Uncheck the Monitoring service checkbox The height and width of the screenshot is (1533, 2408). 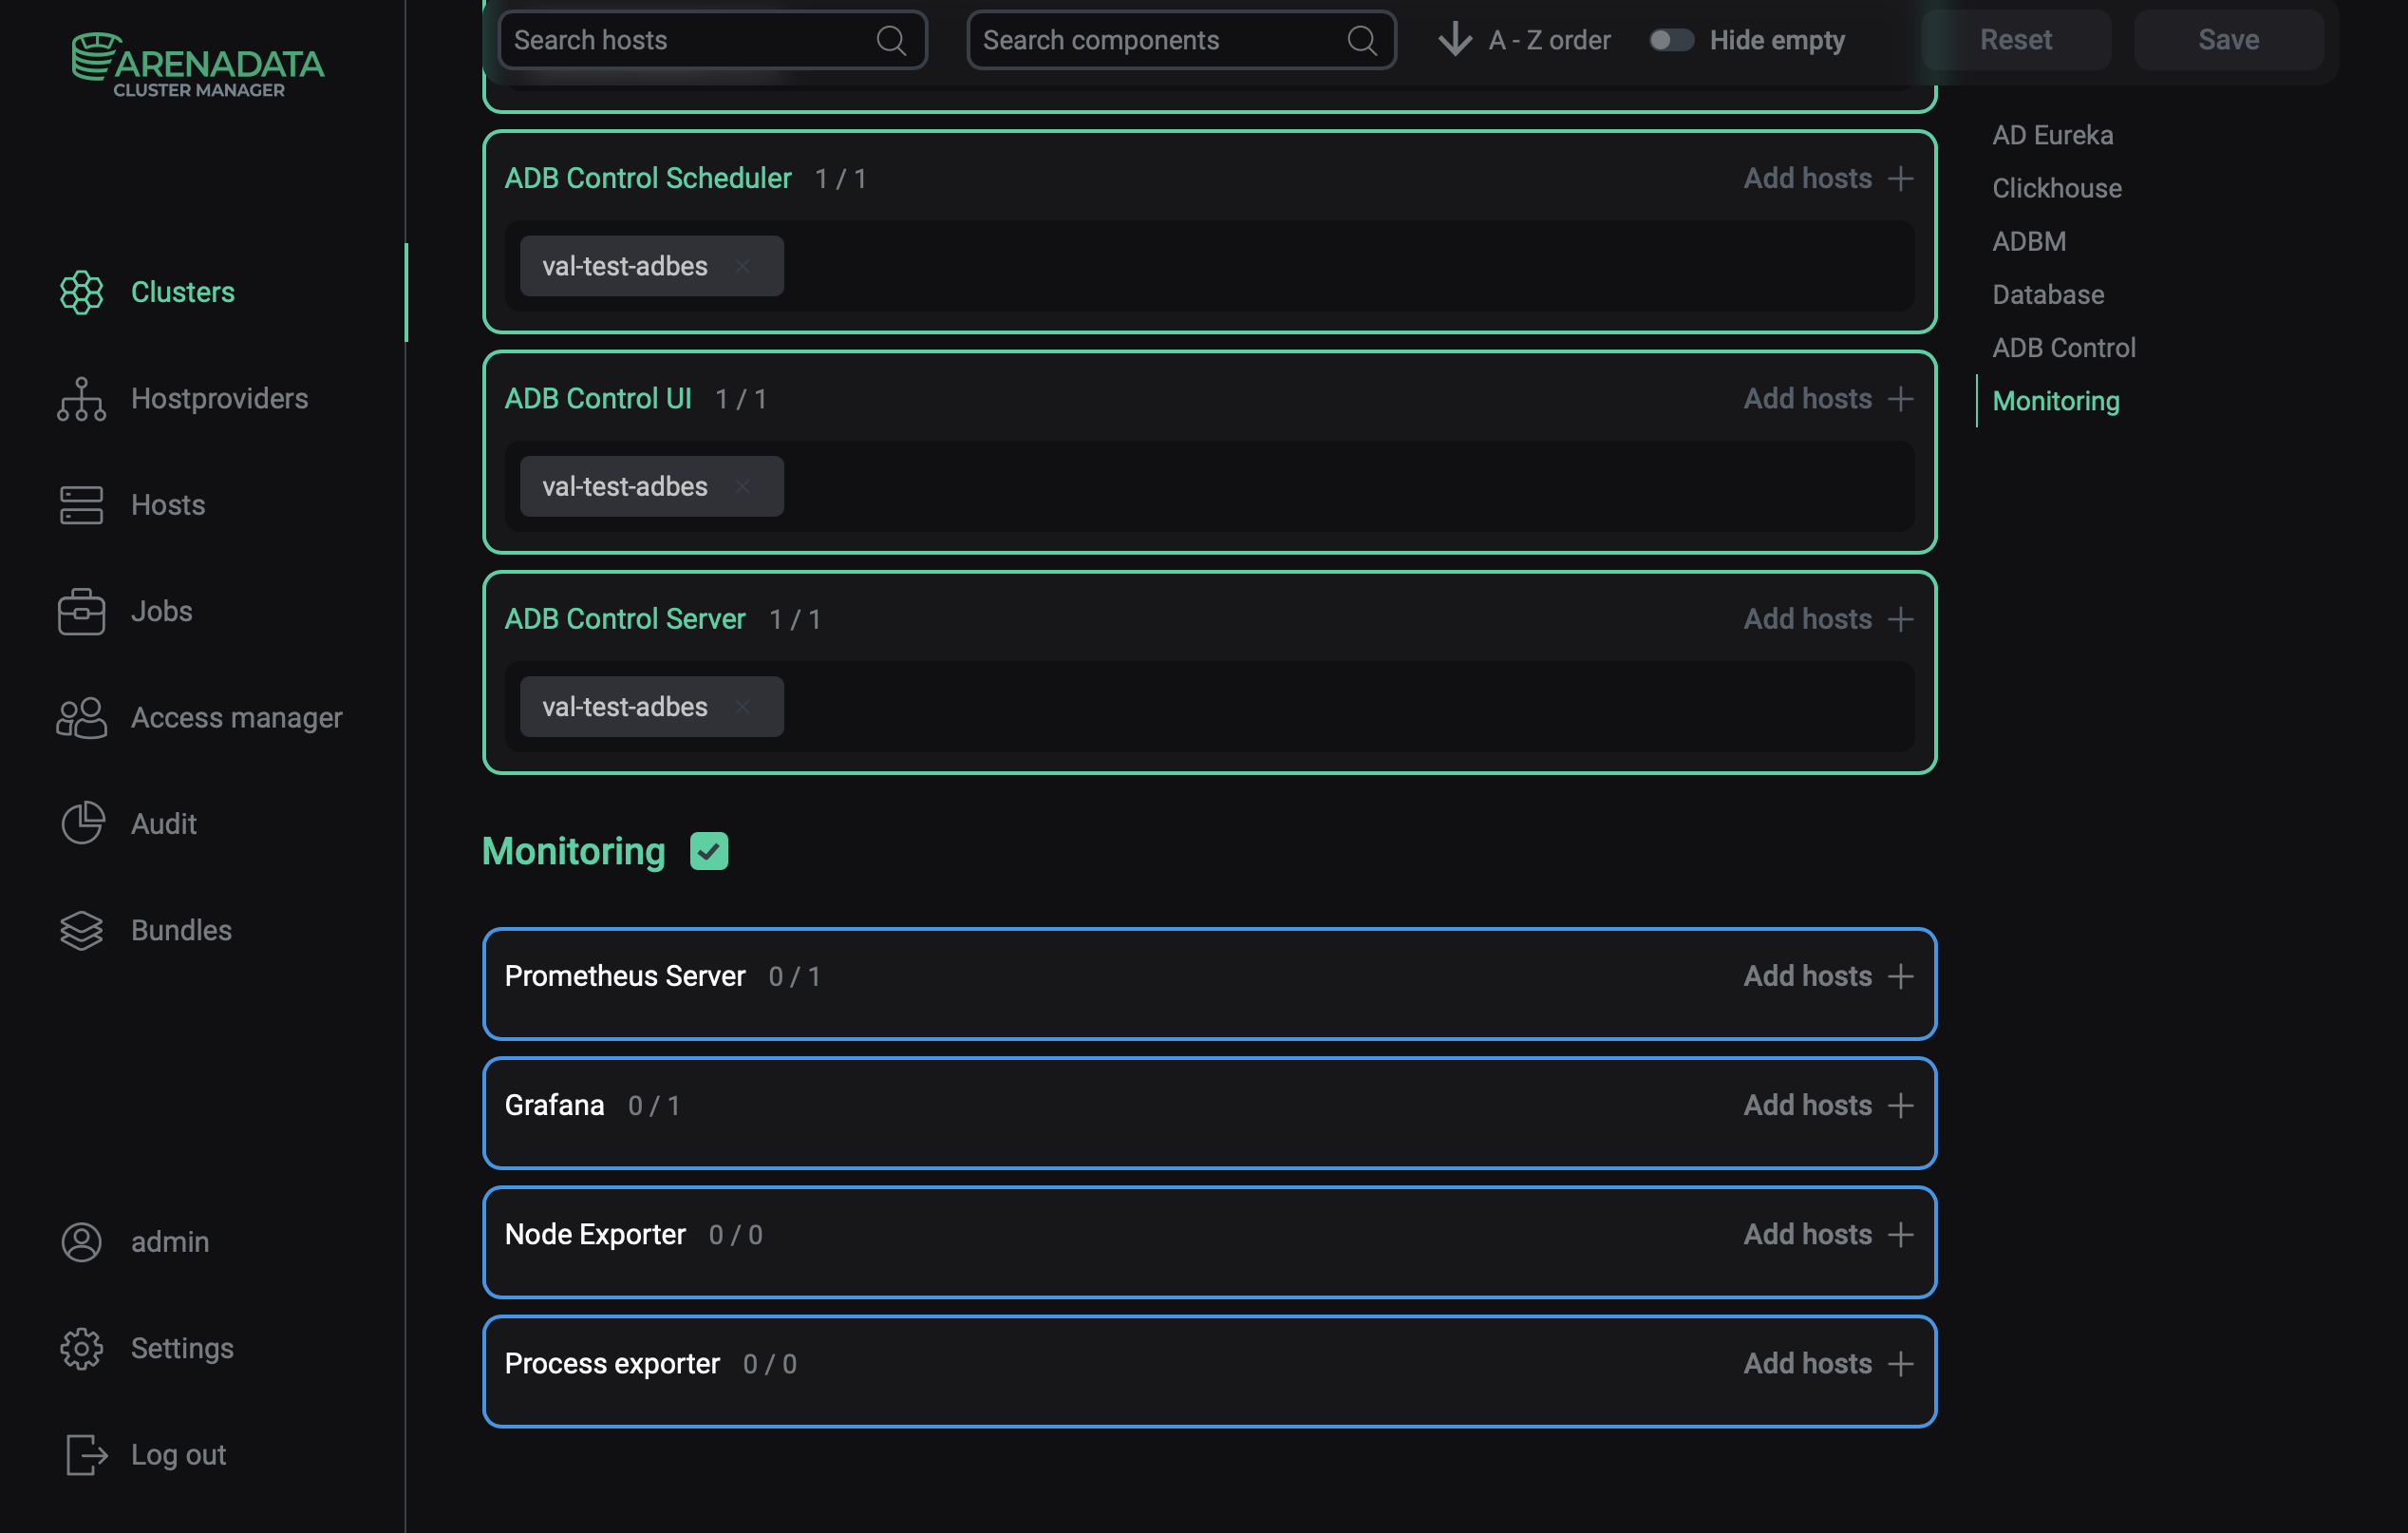(x=709, y=850)
